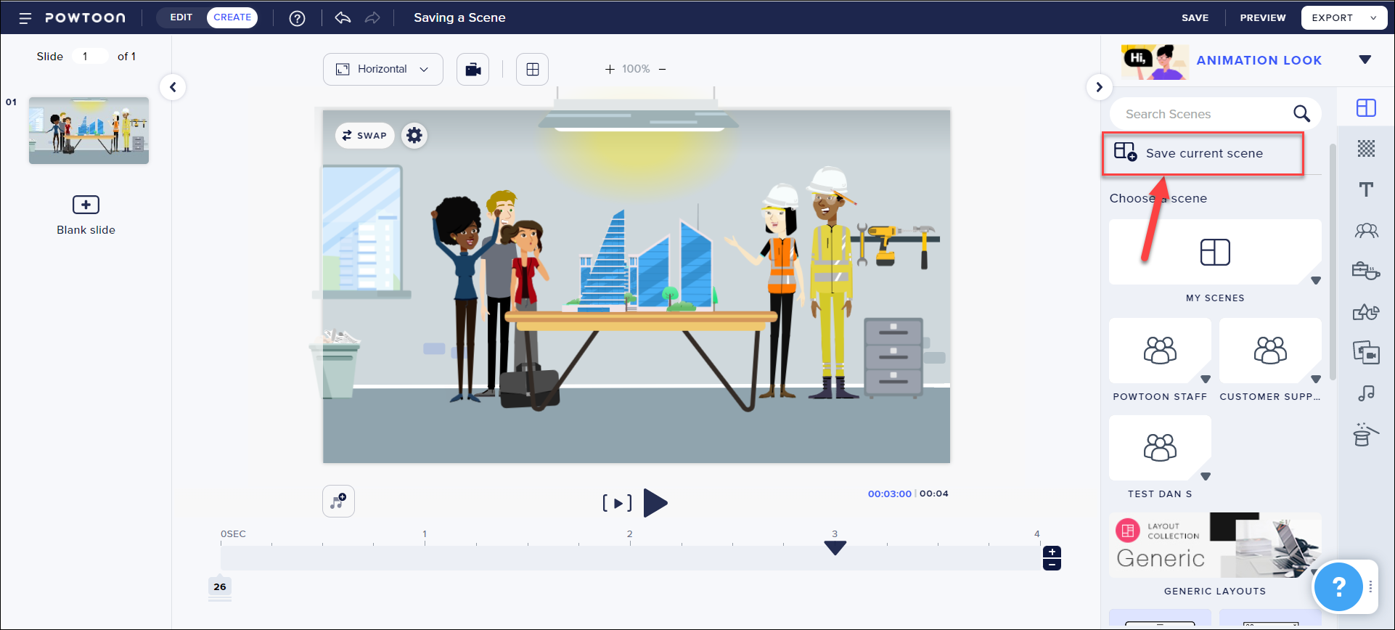Click the help widget options dots
This screenshot has width=1395, height=630.
click(1370, 586)
